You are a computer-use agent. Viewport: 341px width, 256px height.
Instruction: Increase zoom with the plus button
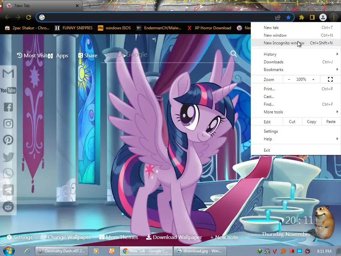pyautogui.click(x=313, y=79)
